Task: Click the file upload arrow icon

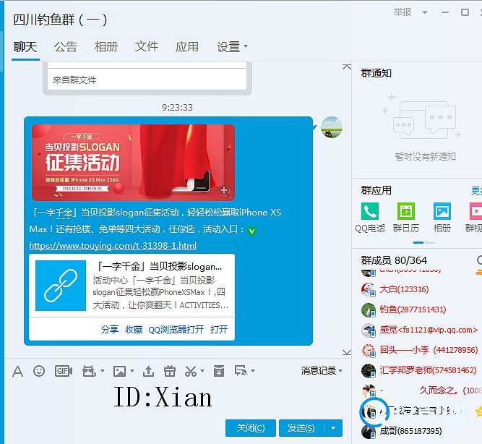Action: pyautogui.click(x=148, y=371)
